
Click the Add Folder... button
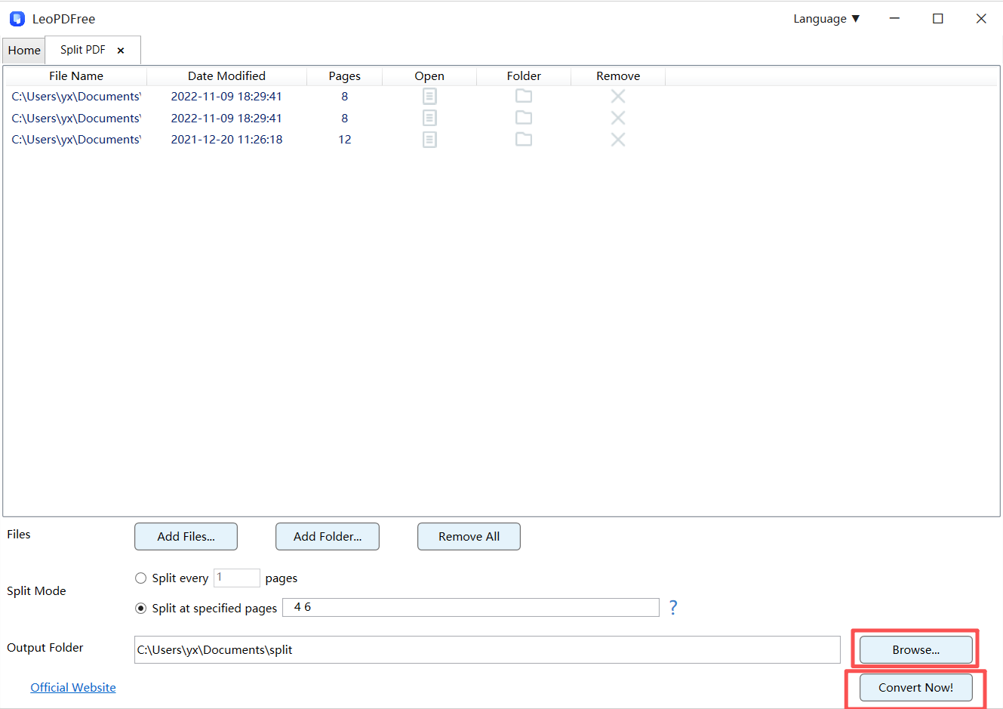(328, 537)
